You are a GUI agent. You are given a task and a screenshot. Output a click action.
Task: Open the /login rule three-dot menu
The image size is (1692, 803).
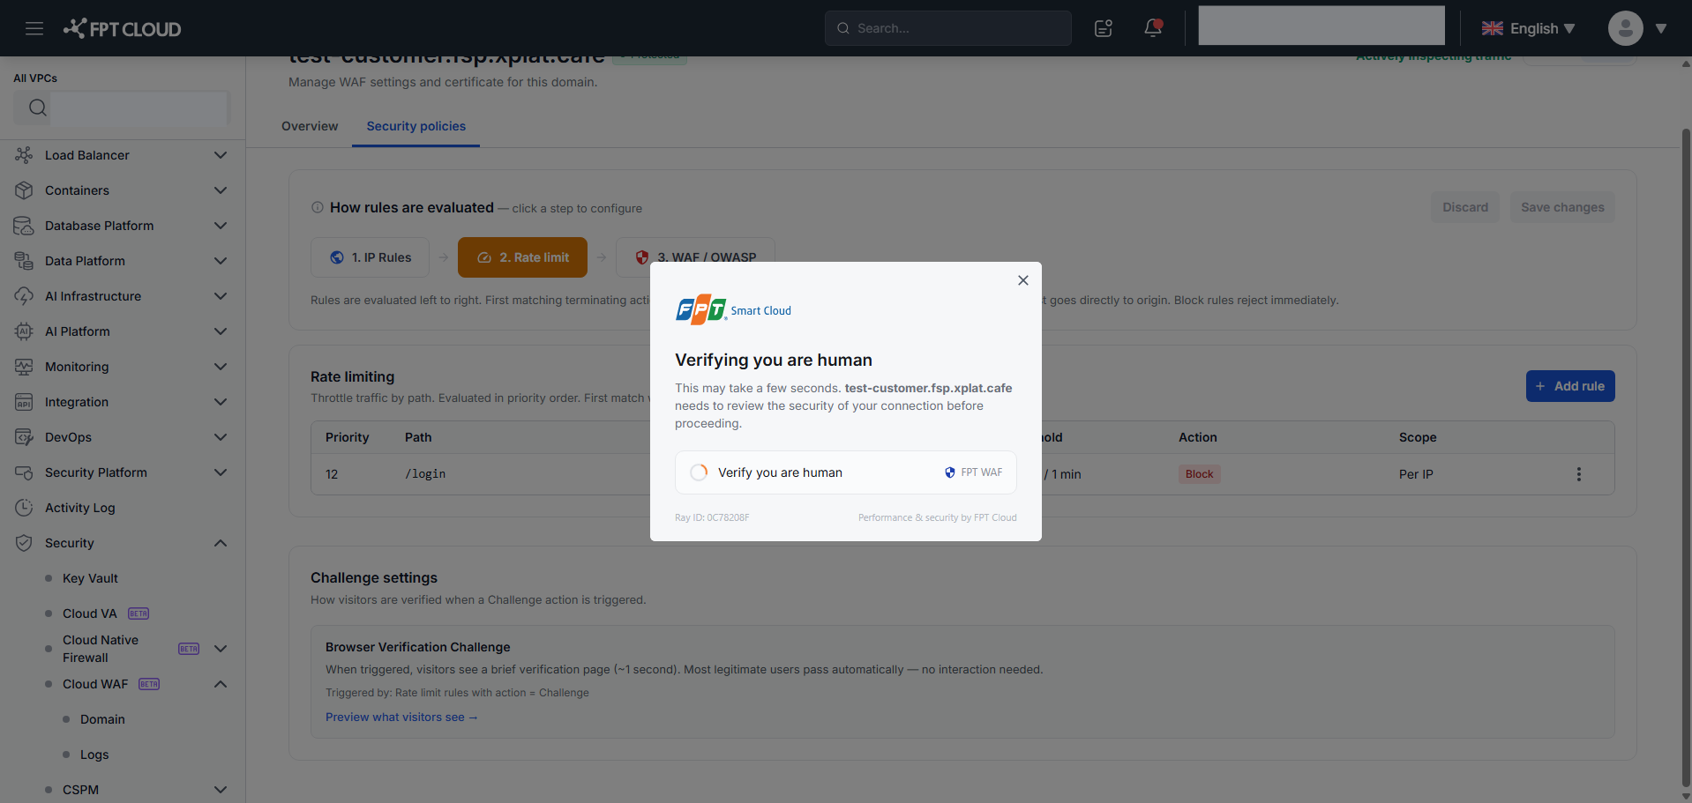tap(1579, 474)
